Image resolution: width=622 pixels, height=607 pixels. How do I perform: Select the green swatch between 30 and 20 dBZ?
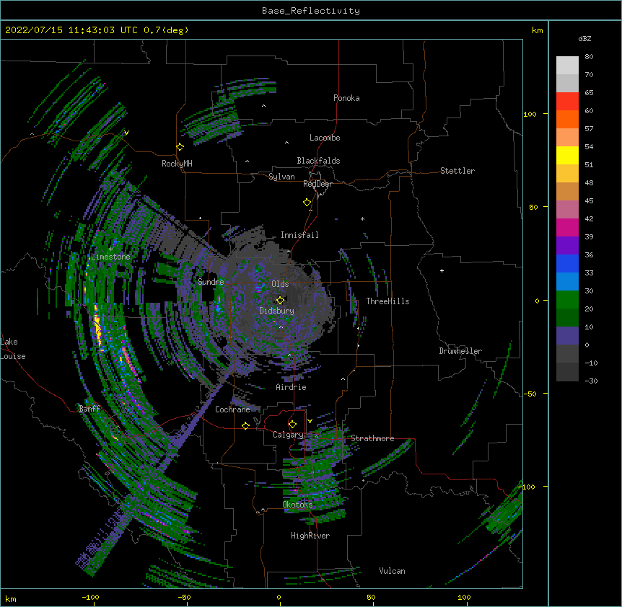point(567,300)
